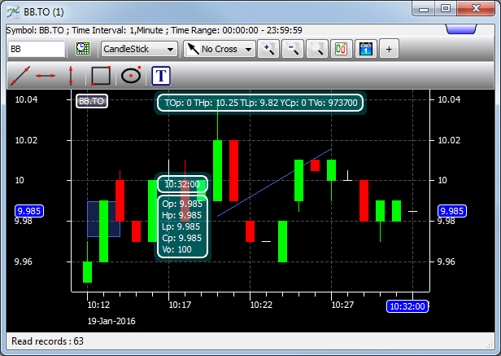Screen dimensions: 501x356
Task: Click the candlestick chart settings icon
Action: (340, 49)
